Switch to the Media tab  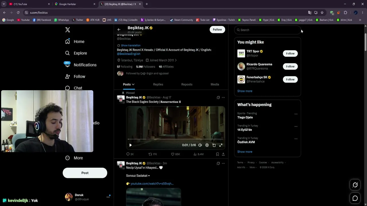215,84
